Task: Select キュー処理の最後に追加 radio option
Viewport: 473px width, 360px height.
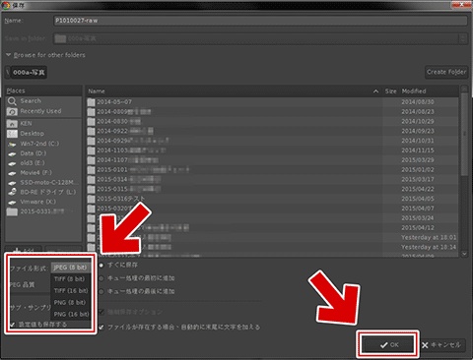Action: (x=101, y=291)
